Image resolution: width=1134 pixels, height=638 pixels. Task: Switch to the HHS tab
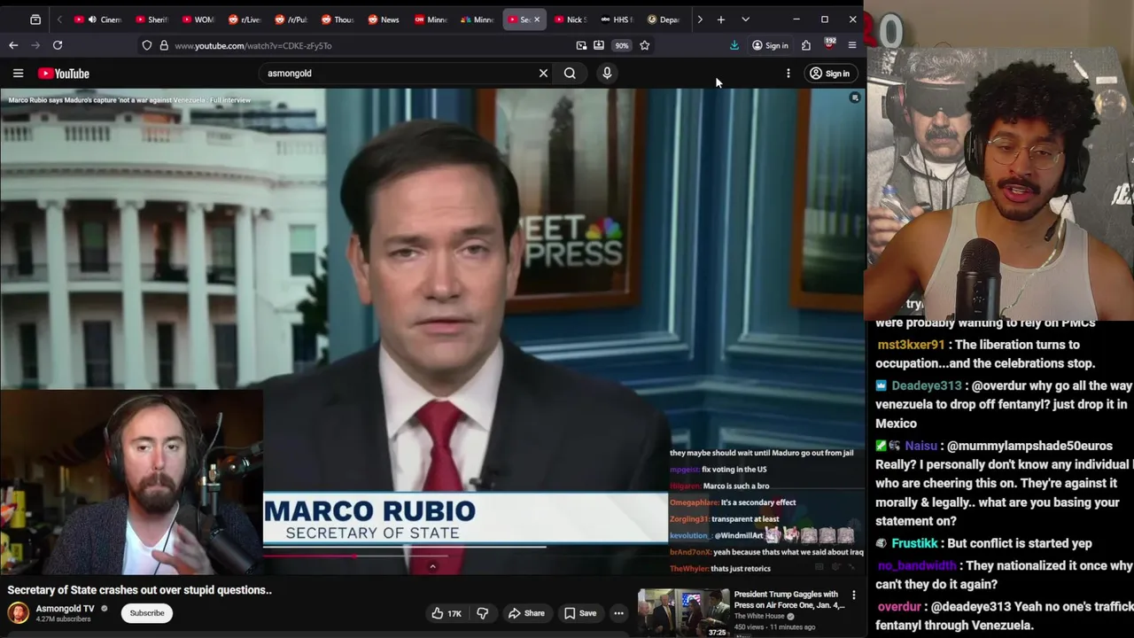point(616,19)
